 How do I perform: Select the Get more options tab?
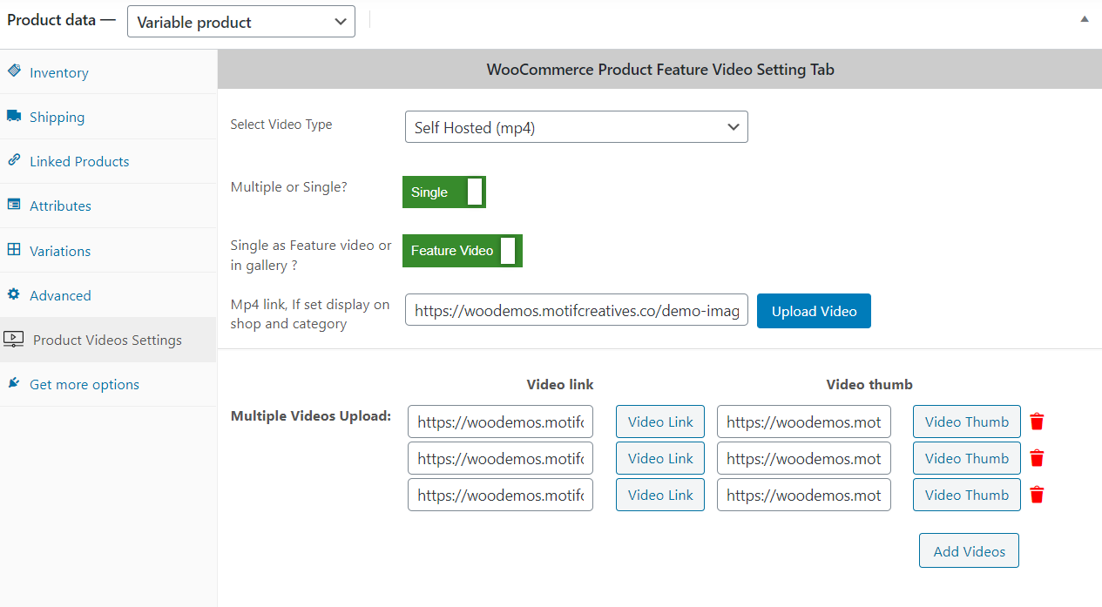(85, 384)
